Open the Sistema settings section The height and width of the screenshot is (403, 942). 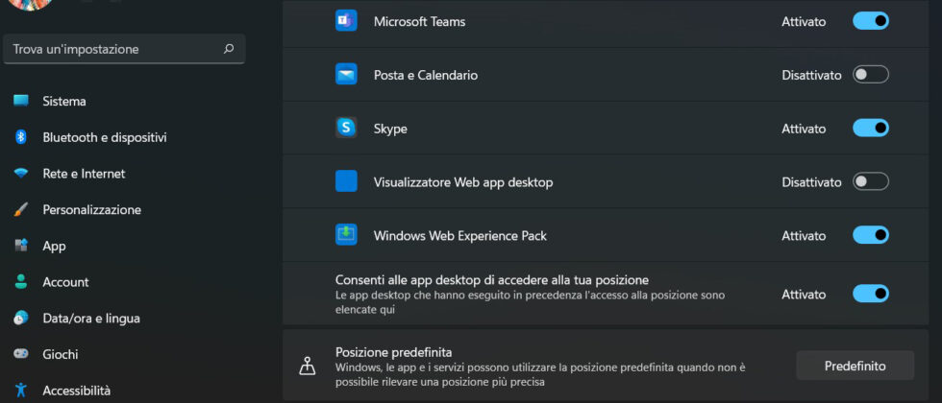[64, 101]
